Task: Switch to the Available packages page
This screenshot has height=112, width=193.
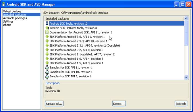Action: [15, 18]
